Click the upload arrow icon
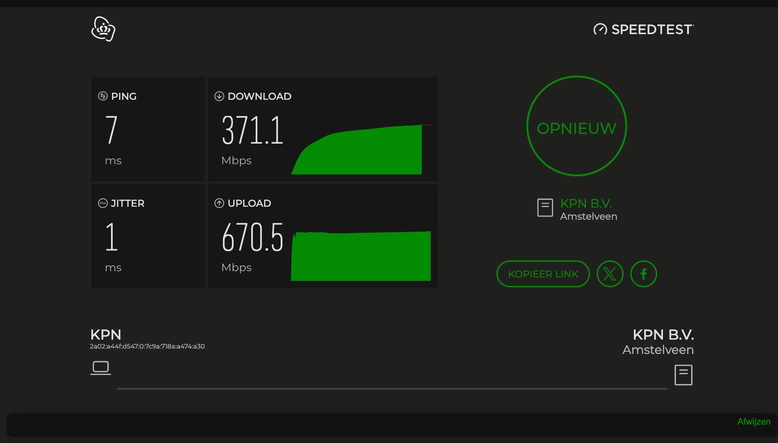778x443 pixels. [219, 203]
